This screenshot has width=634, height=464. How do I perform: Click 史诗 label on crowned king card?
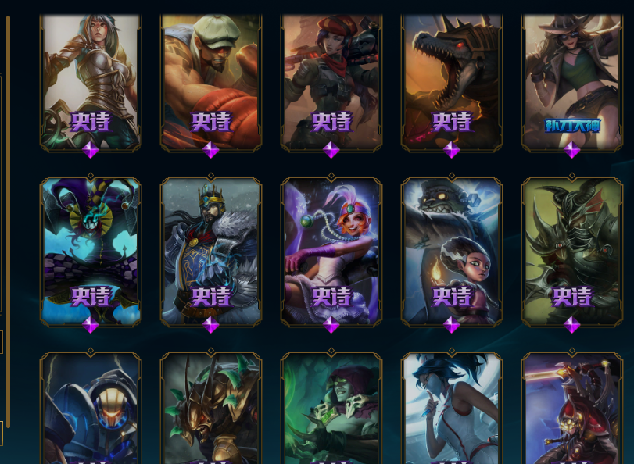[x=210, y=297]
